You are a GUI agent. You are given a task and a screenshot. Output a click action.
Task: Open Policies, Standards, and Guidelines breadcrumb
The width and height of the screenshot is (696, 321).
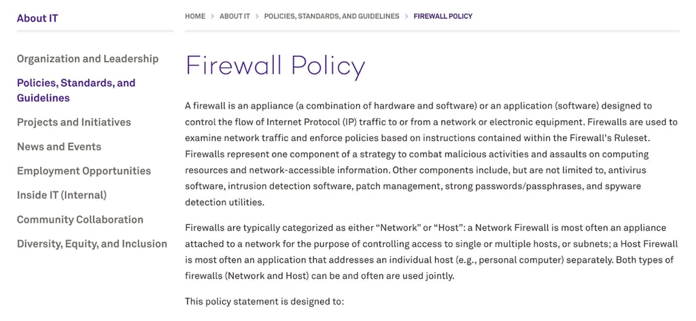click(332, 16)
